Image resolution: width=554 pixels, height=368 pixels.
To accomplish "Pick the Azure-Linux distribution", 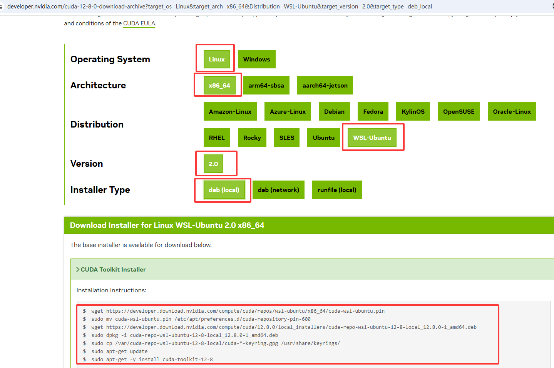I will 288,111.
